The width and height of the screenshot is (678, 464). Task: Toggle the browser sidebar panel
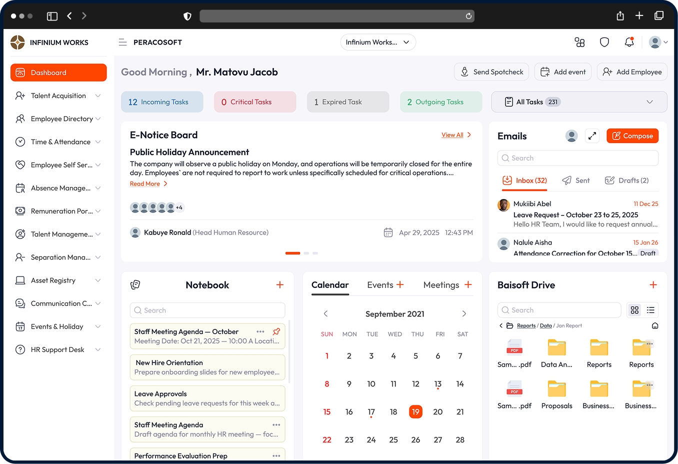click(52, 16)
